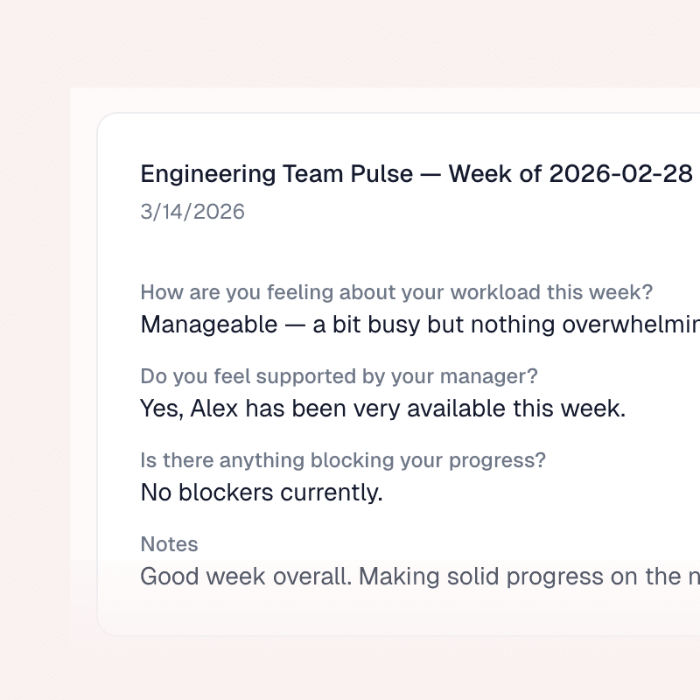Image resolution: width=700 pixels, height=700 pixels.
Task: Select the manager support question label
Action: click(339, 376)
